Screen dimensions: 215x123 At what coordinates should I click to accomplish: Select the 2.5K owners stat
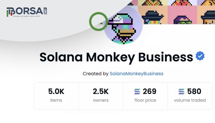(101, 96)
